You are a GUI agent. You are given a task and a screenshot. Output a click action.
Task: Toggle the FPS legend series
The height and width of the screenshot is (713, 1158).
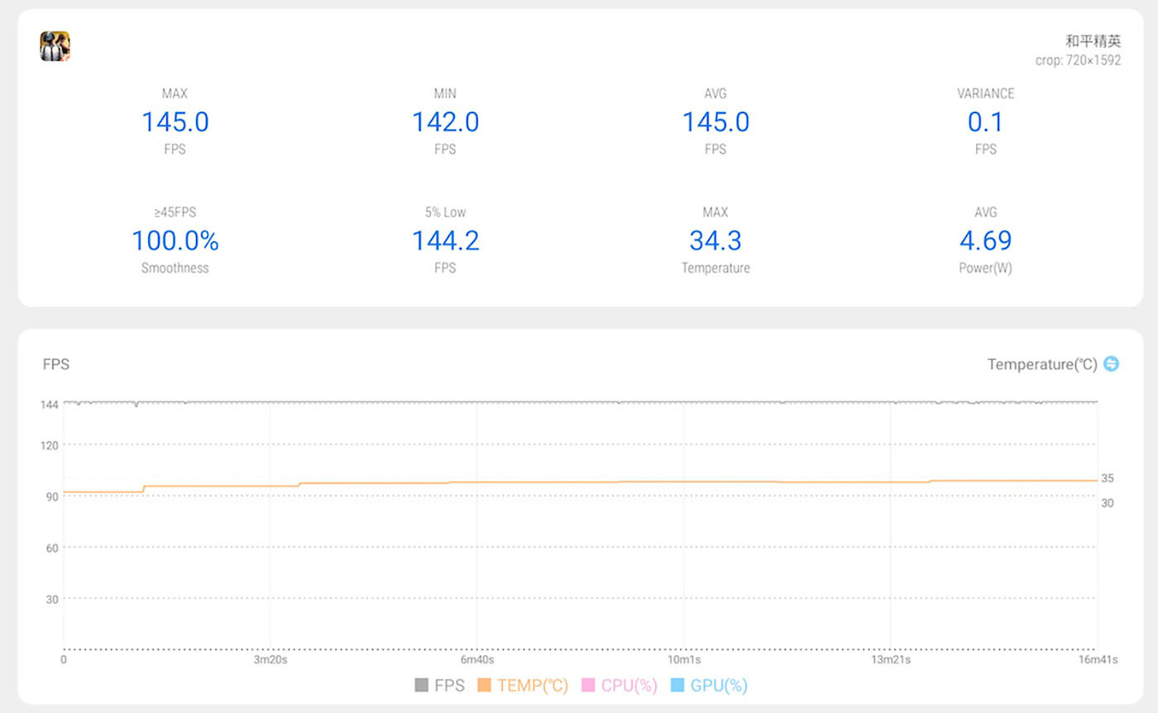(x=439, y=685)
